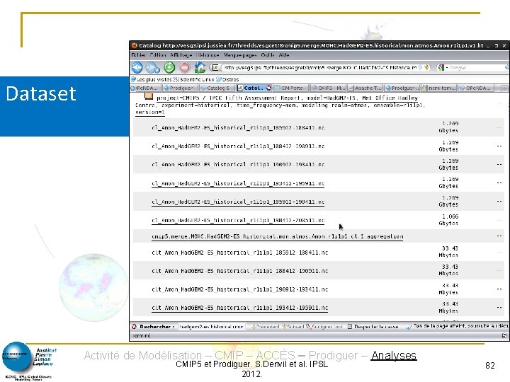Close the find bar with its red icon

point(134,326)
